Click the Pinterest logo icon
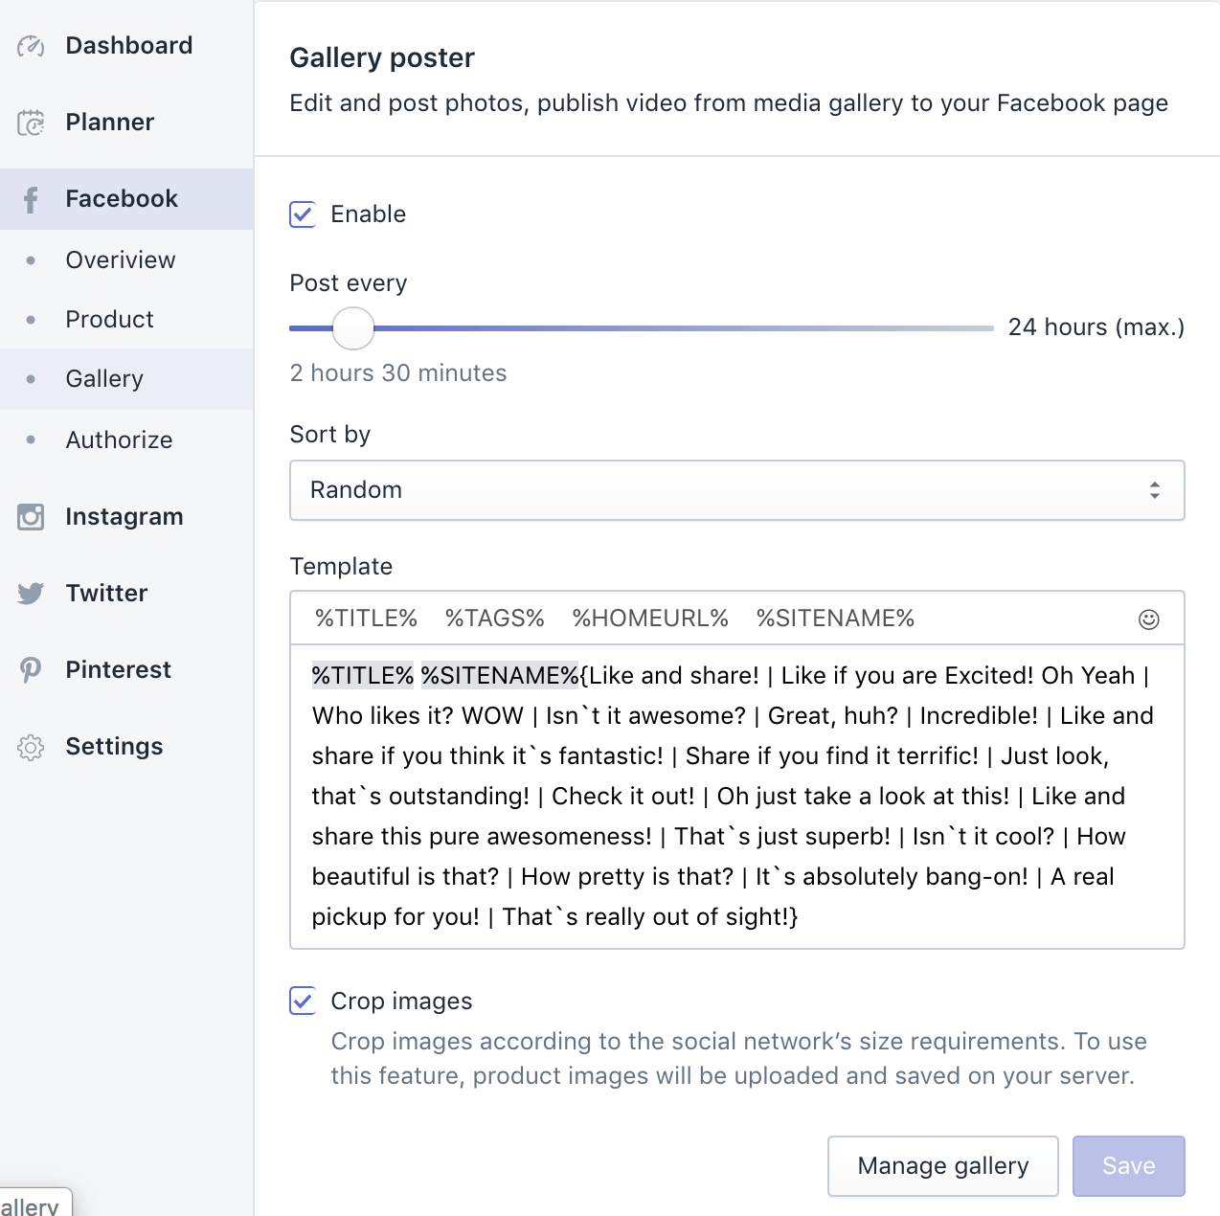 pyautogui.click(x=31, y=670)
